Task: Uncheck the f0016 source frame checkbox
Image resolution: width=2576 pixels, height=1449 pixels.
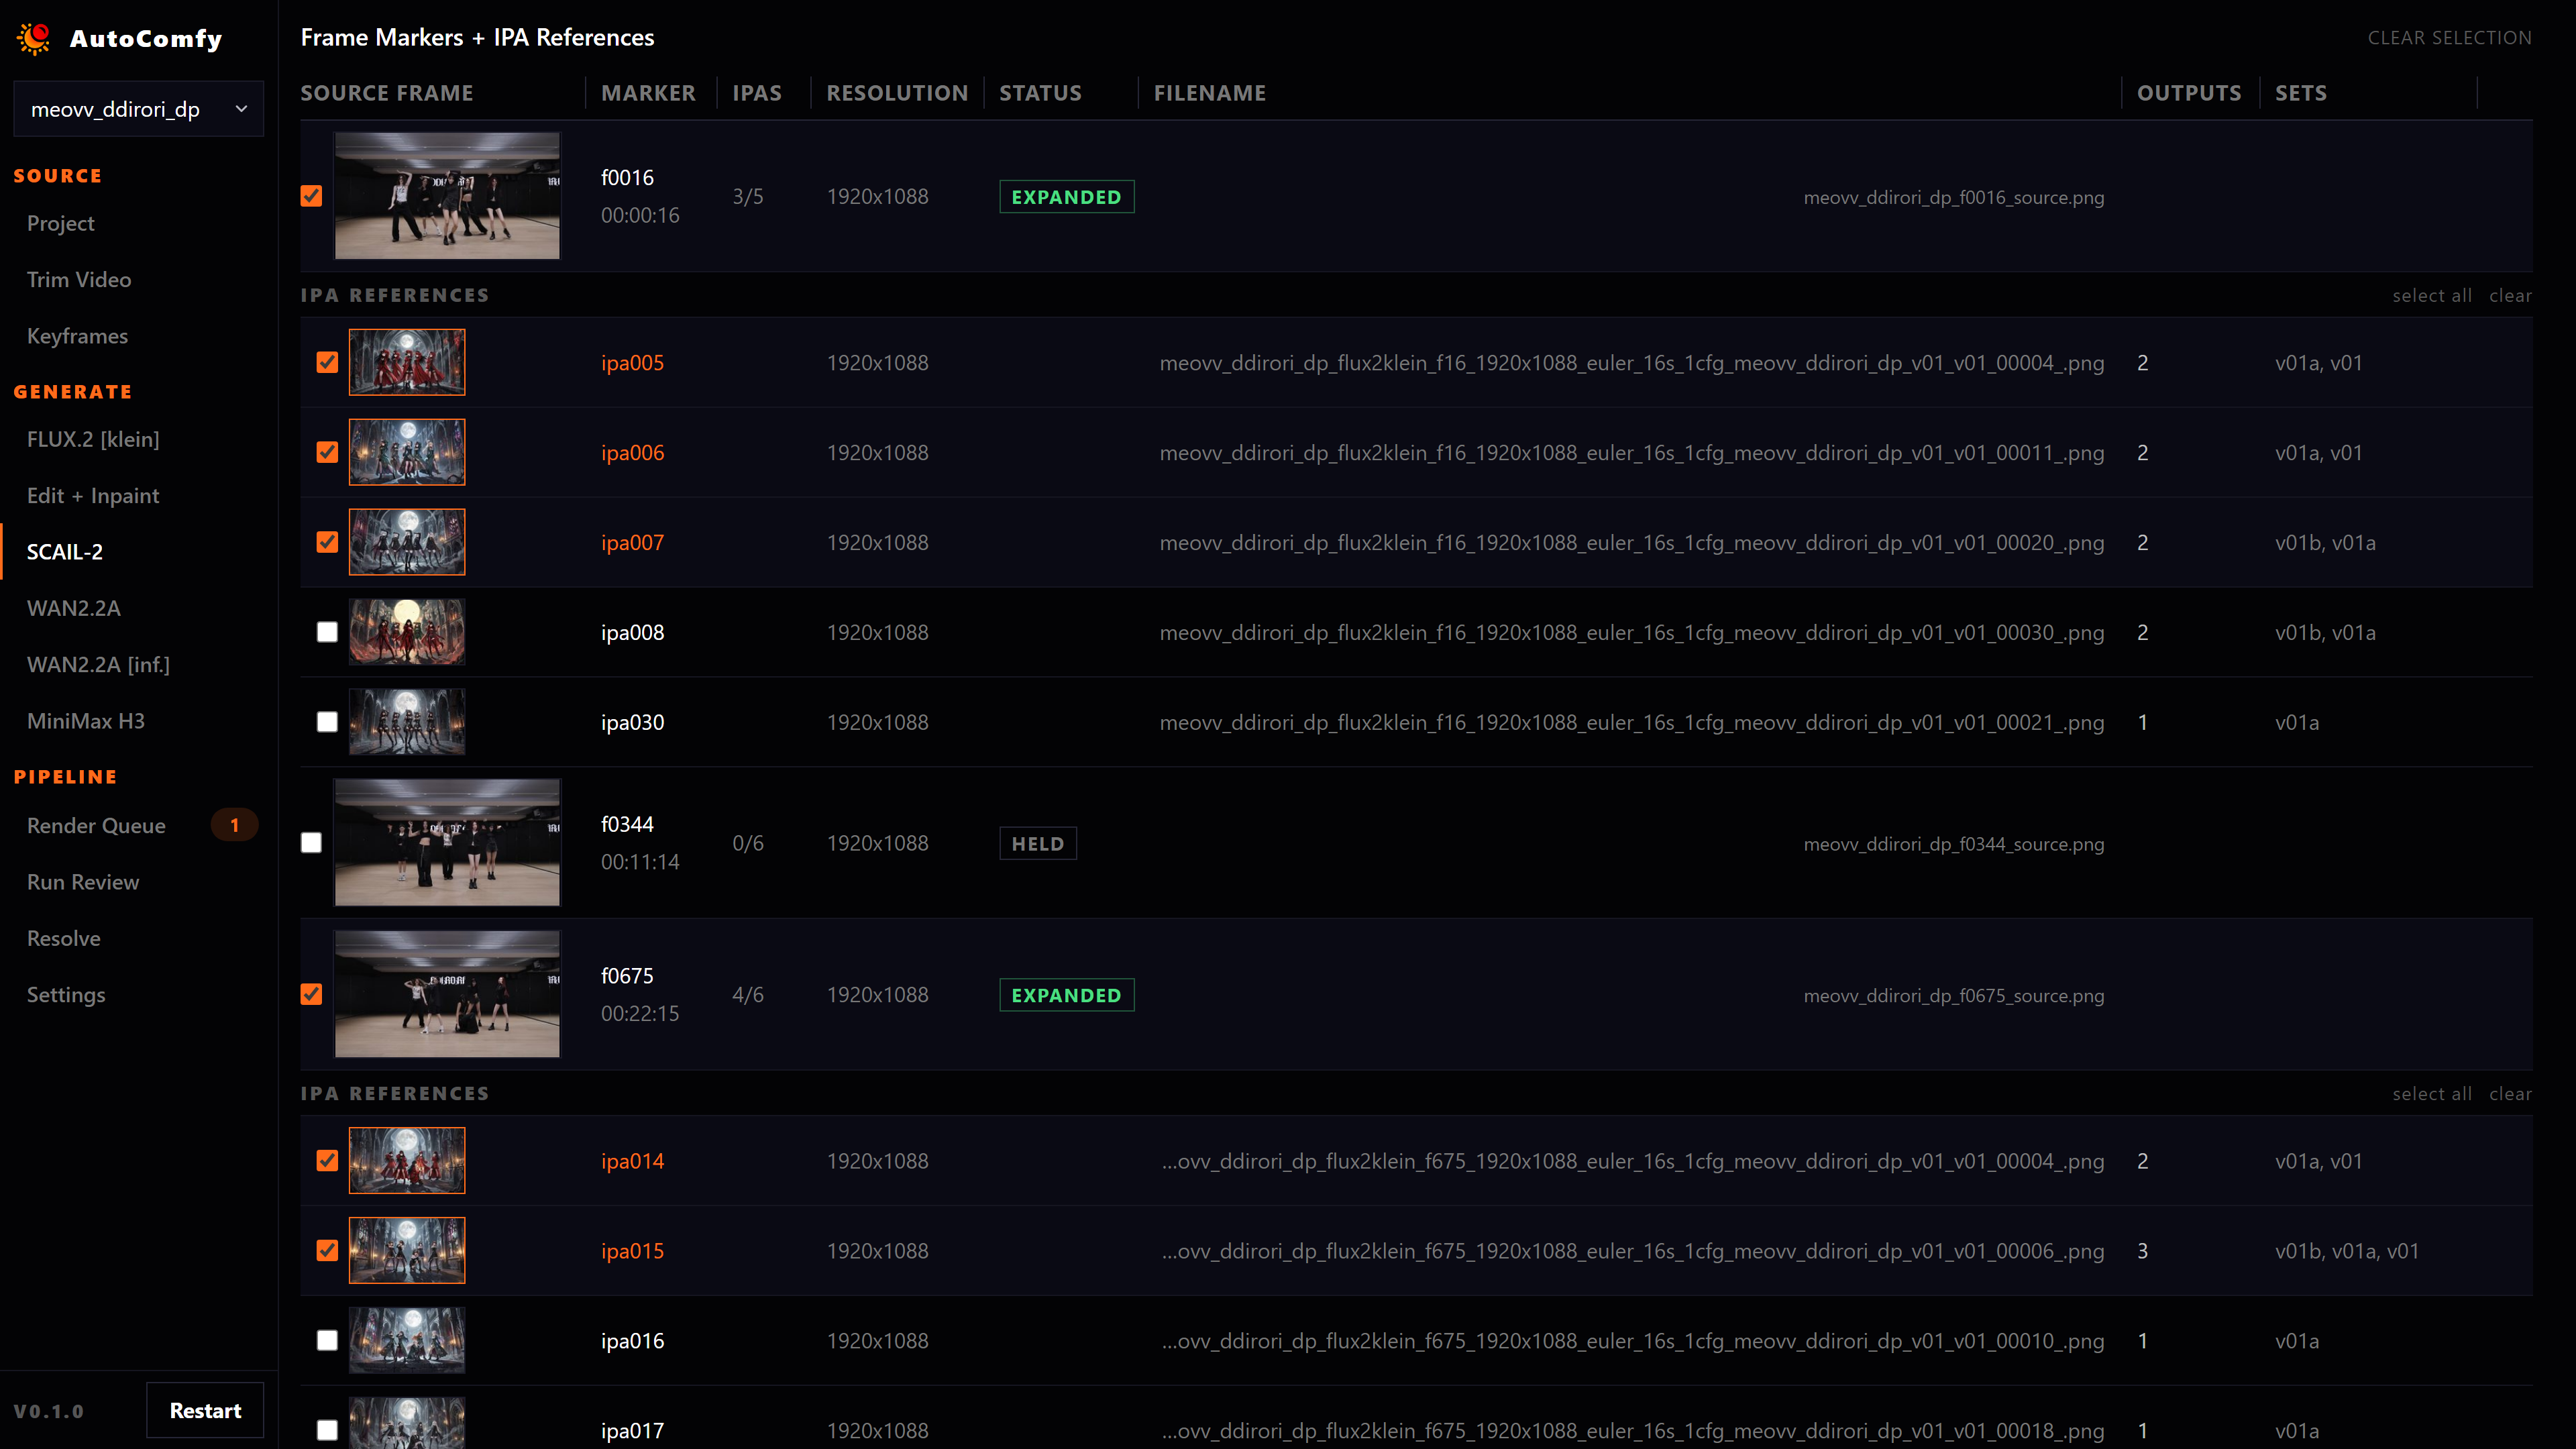Action: [x=311, y=196]
